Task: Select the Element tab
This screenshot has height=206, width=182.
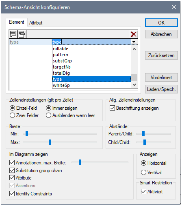Action: (17, 22)
